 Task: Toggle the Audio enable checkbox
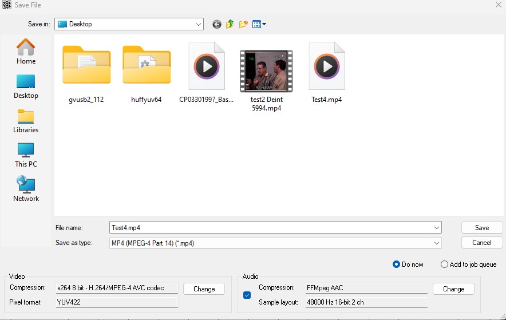(x=247, y=295)
